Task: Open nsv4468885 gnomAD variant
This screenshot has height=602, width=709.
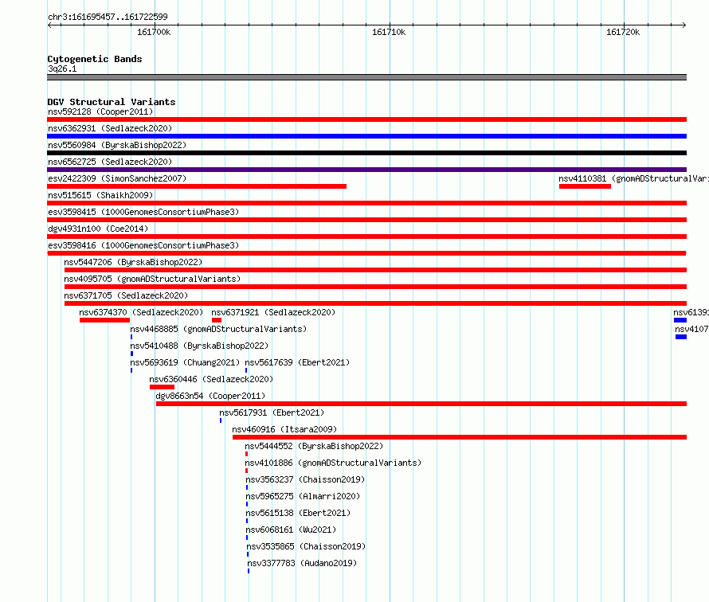Action: point(218,329)
